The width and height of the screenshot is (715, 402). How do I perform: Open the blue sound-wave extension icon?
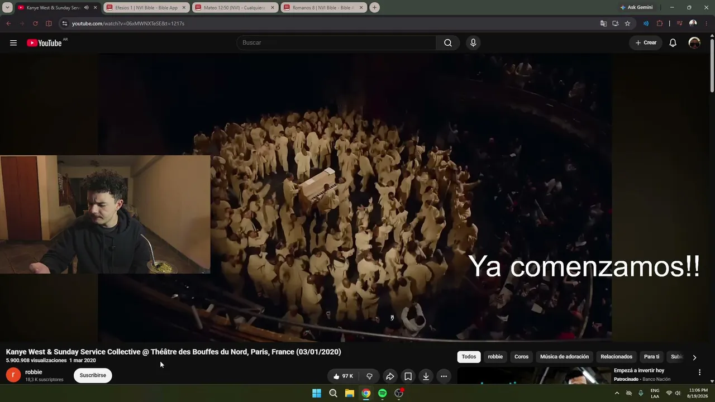coord(646,23)
